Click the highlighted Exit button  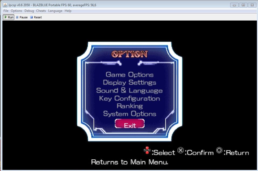click(130, 123)
